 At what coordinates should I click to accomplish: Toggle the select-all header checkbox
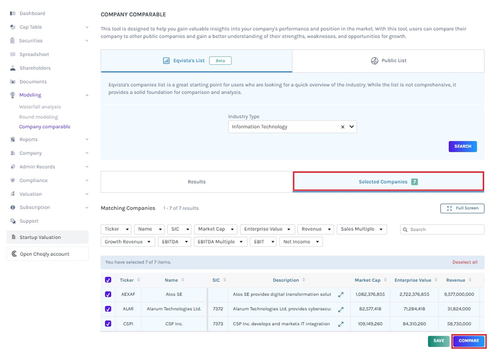tap(108, 280)
